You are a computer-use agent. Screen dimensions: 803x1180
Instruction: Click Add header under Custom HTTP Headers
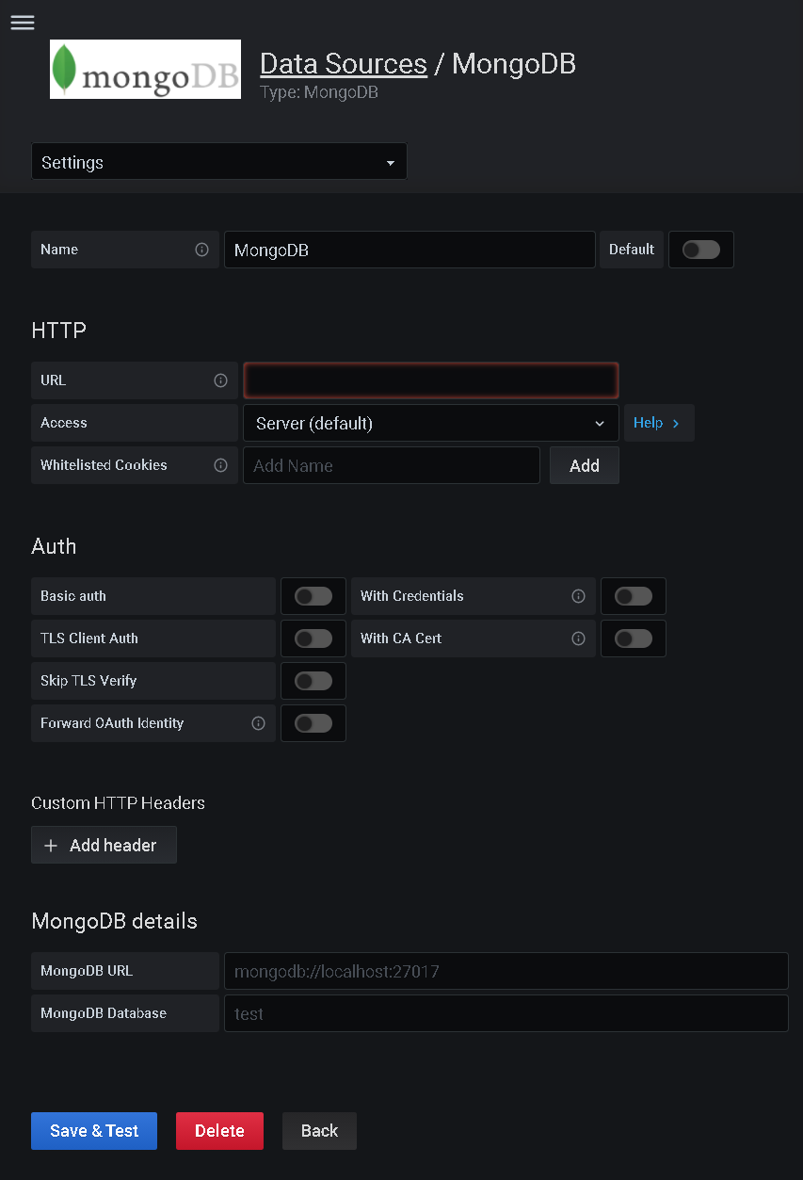[104, 845]
